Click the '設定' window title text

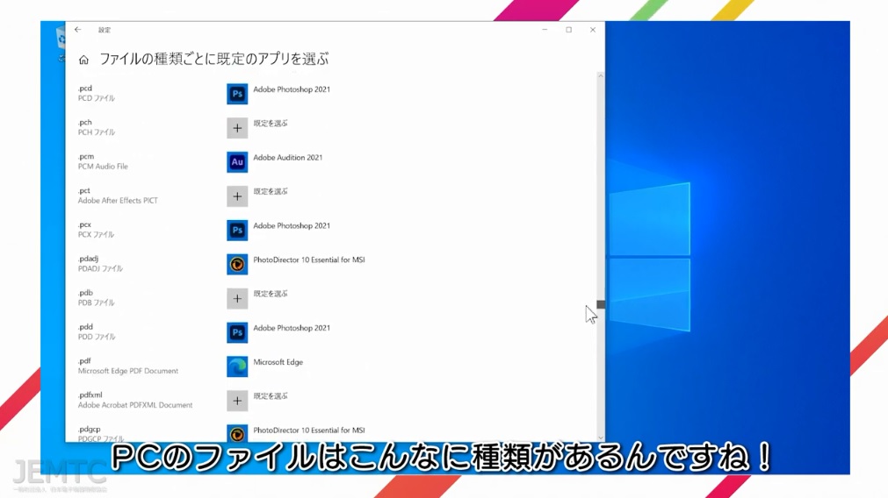105,30
